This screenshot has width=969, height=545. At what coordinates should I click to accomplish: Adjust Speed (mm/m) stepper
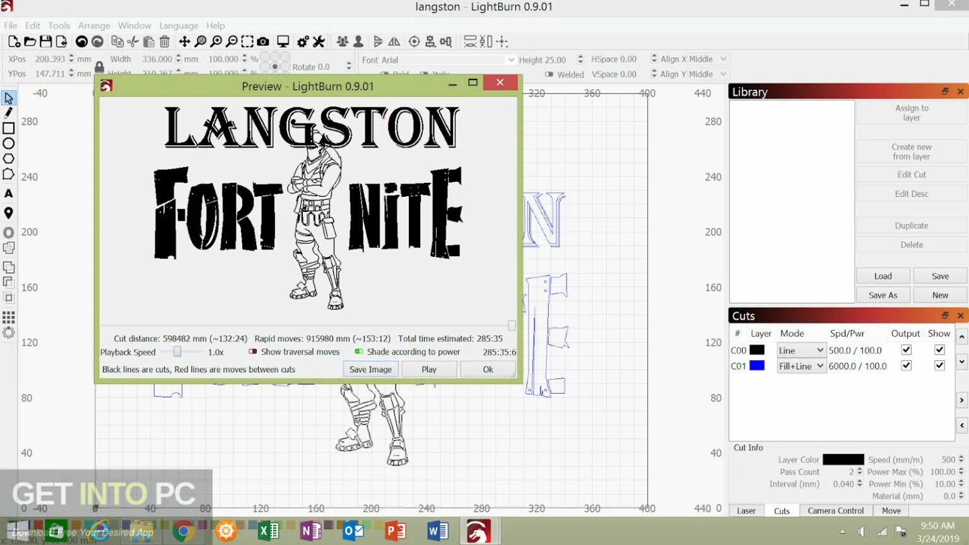tap(961, 460)
